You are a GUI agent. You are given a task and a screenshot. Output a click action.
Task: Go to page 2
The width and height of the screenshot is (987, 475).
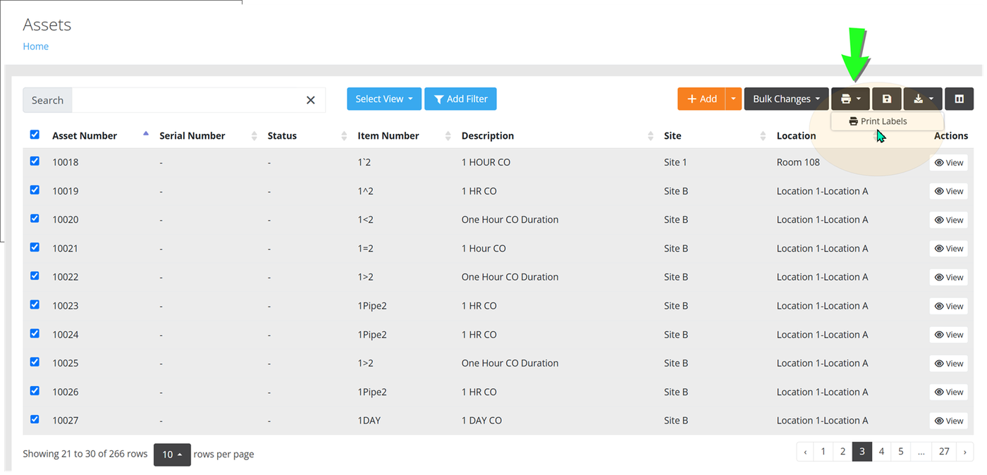842,452
